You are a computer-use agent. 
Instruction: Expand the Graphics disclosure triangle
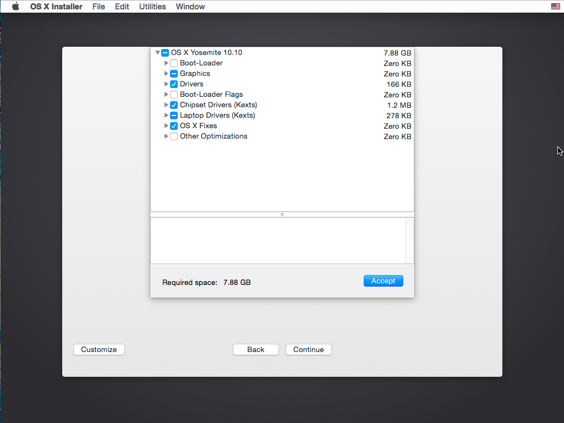[167, 74]
